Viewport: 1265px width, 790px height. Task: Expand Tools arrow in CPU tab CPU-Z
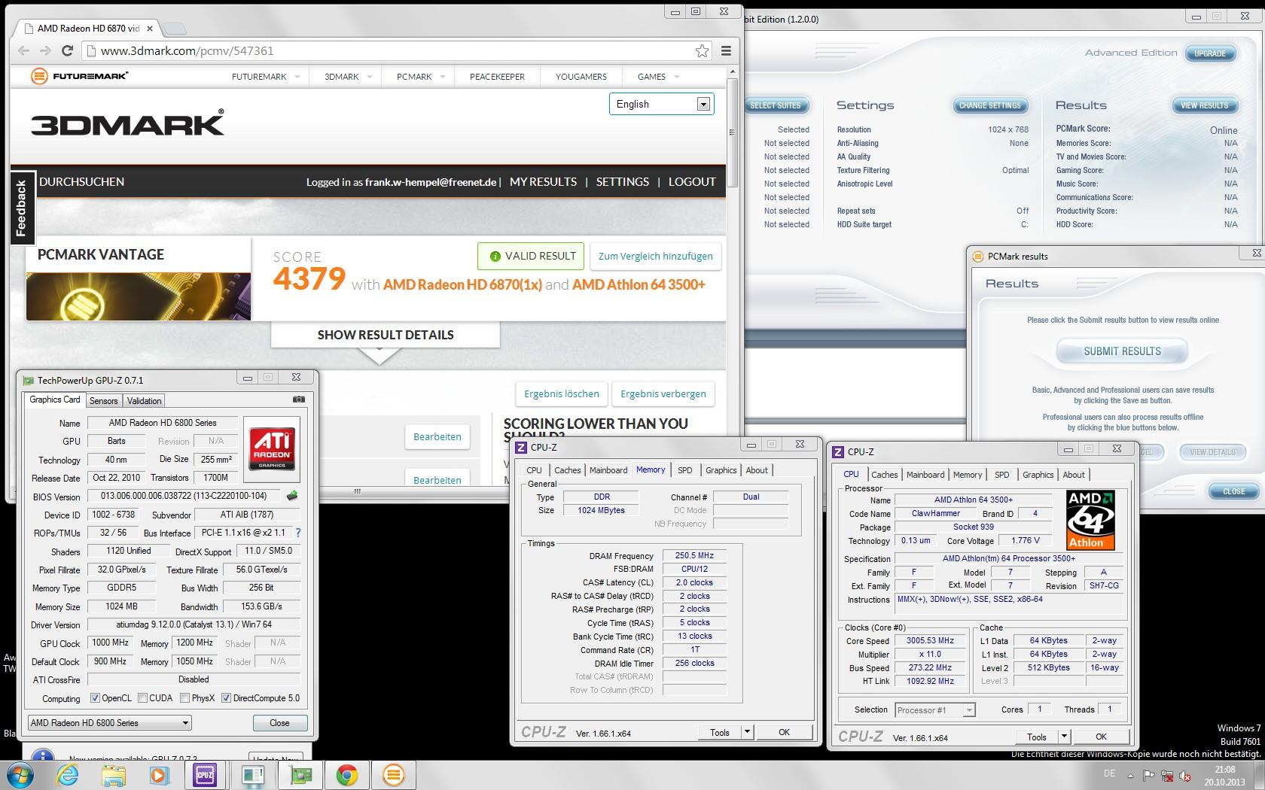click(x=1064, y=737)
